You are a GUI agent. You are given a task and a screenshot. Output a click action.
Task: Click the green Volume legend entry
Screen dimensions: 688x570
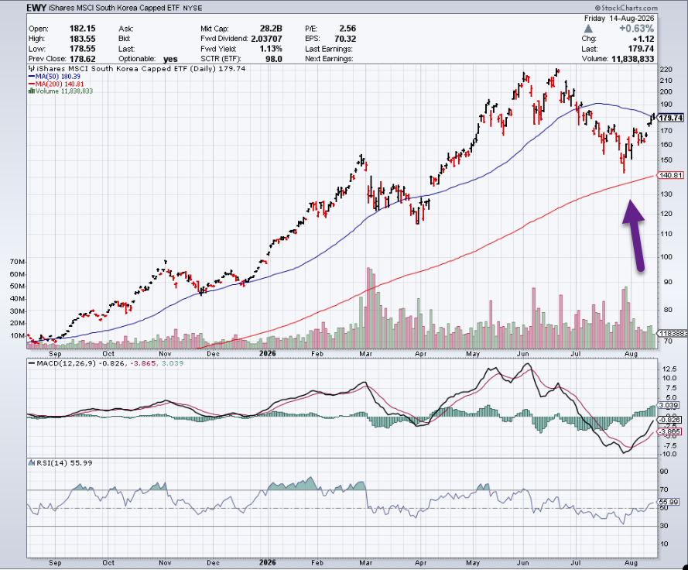click(60, 91)
